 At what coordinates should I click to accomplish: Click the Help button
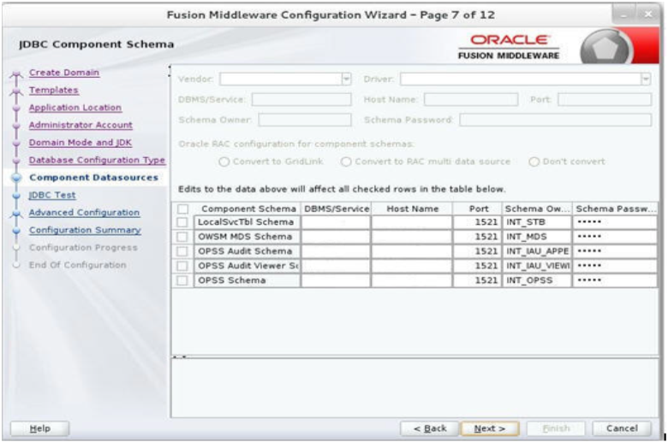point(39,428)
